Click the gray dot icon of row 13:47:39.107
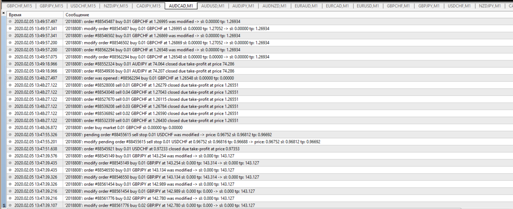 (x=10, y=205)
